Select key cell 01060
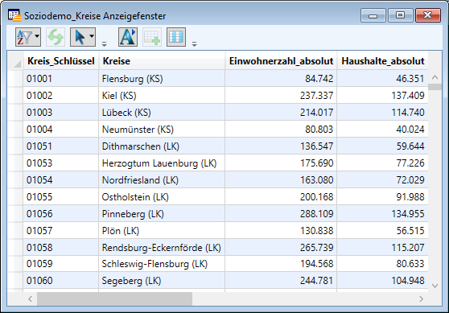This screenshot has height=313, width=449. [61, 280]
